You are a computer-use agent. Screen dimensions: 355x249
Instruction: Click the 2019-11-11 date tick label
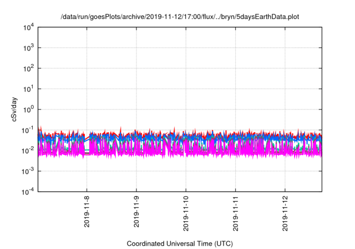click(x=235, y=213)
